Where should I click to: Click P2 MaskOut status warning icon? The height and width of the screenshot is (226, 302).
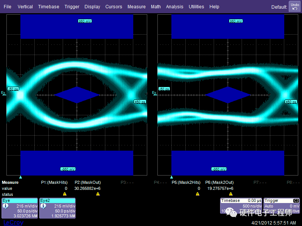pos(98,194)
